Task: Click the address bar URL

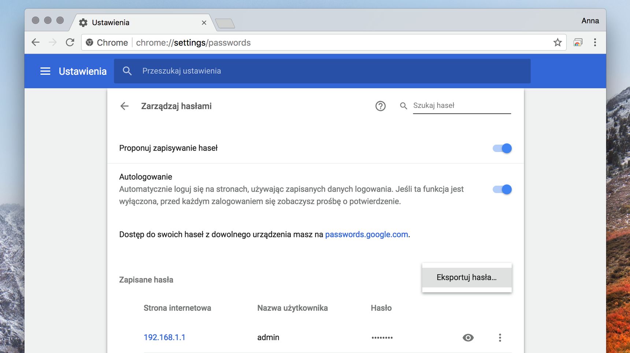Action: tap(193, 42)
